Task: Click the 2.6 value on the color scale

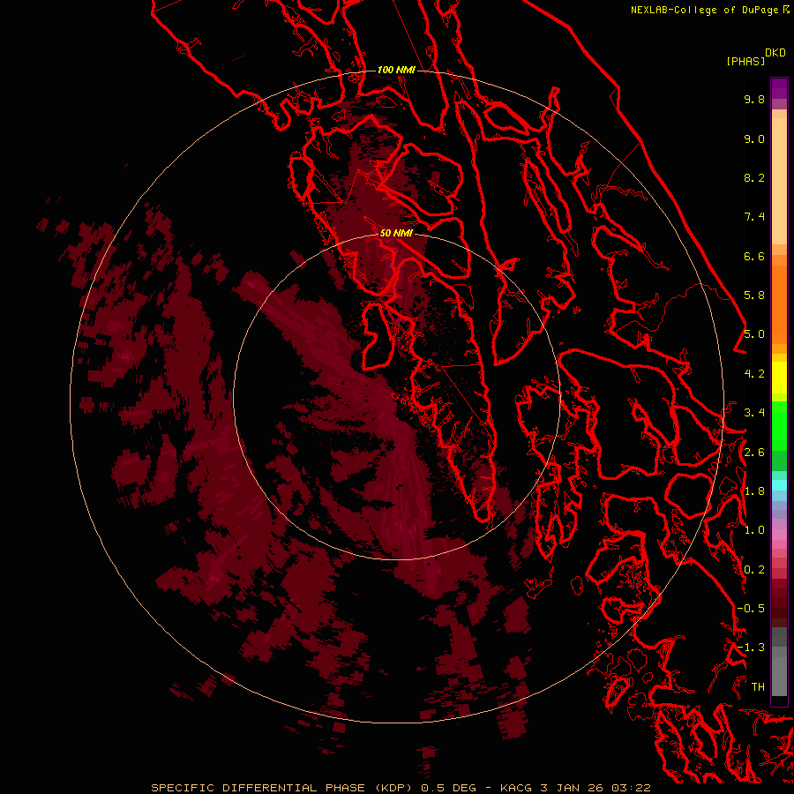Action: click(754, 453)
